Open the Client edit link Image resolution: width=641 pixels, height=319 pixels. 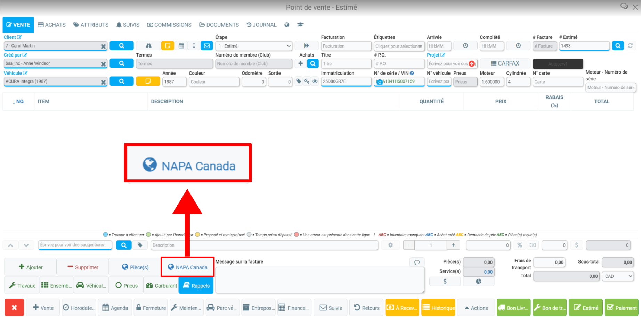point(13,37)
